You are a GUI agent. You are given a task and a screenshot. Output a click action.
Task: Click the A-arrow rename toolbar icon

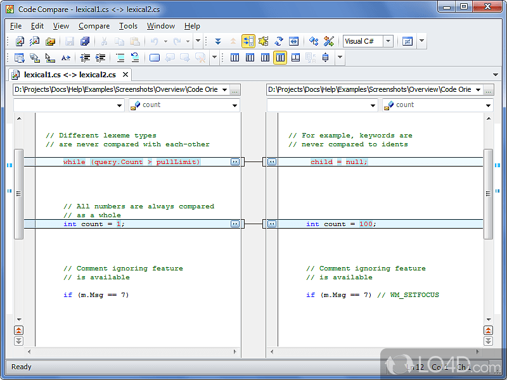click(x=66, y=58)
